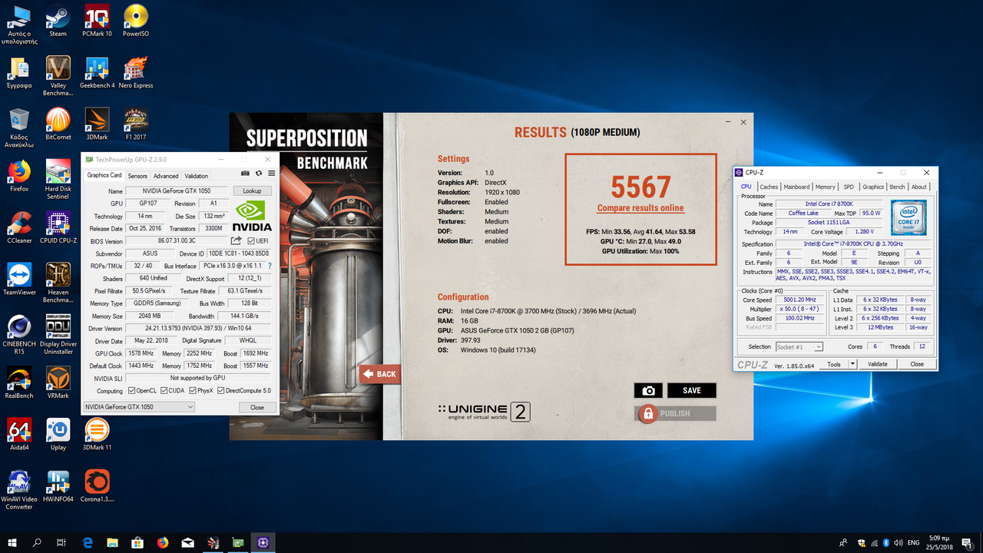Open the Hard Disk Sentinel icon
Viewport: 983px width, 553px height.
(x=58, y=180)
